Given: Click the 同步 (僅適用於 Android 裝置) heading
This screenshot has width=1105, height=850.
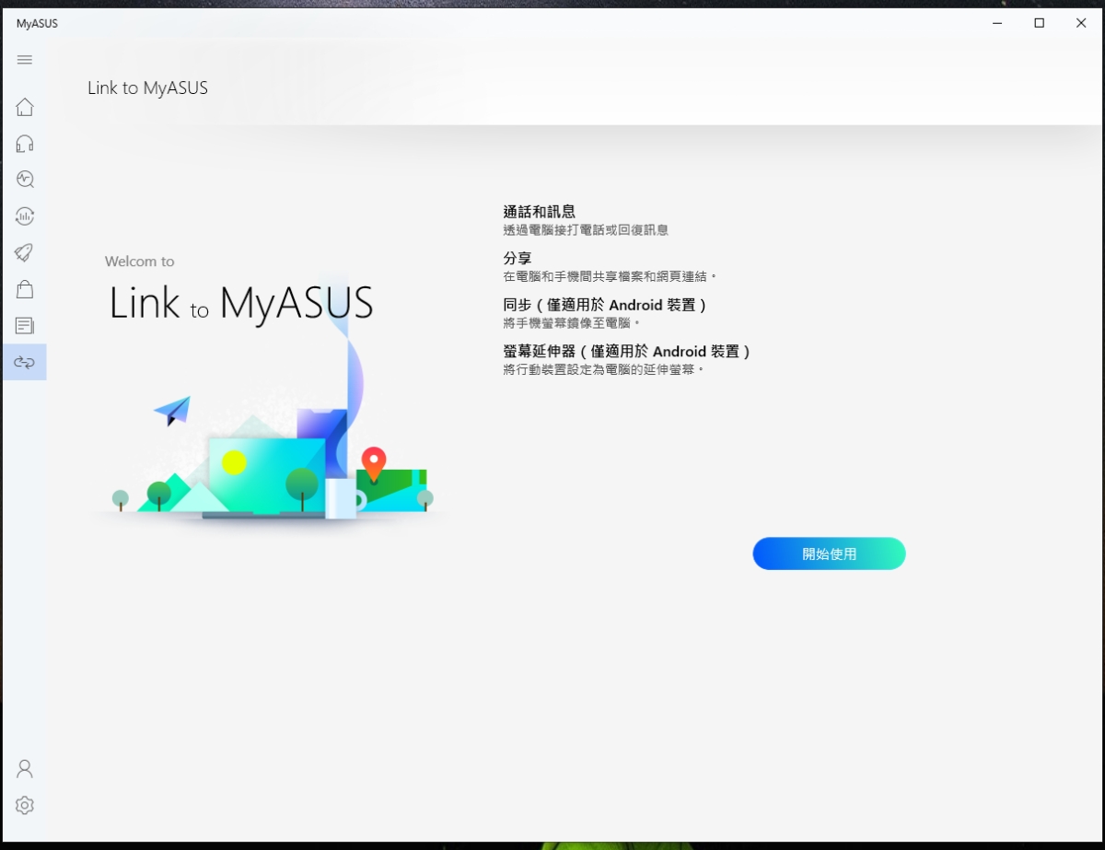Looking at the screenshot, I should tap(605, 305).
